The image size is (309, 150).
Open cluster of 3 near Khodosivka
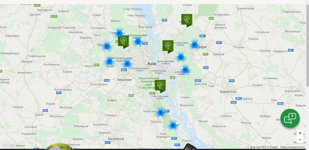click(160, 113)
